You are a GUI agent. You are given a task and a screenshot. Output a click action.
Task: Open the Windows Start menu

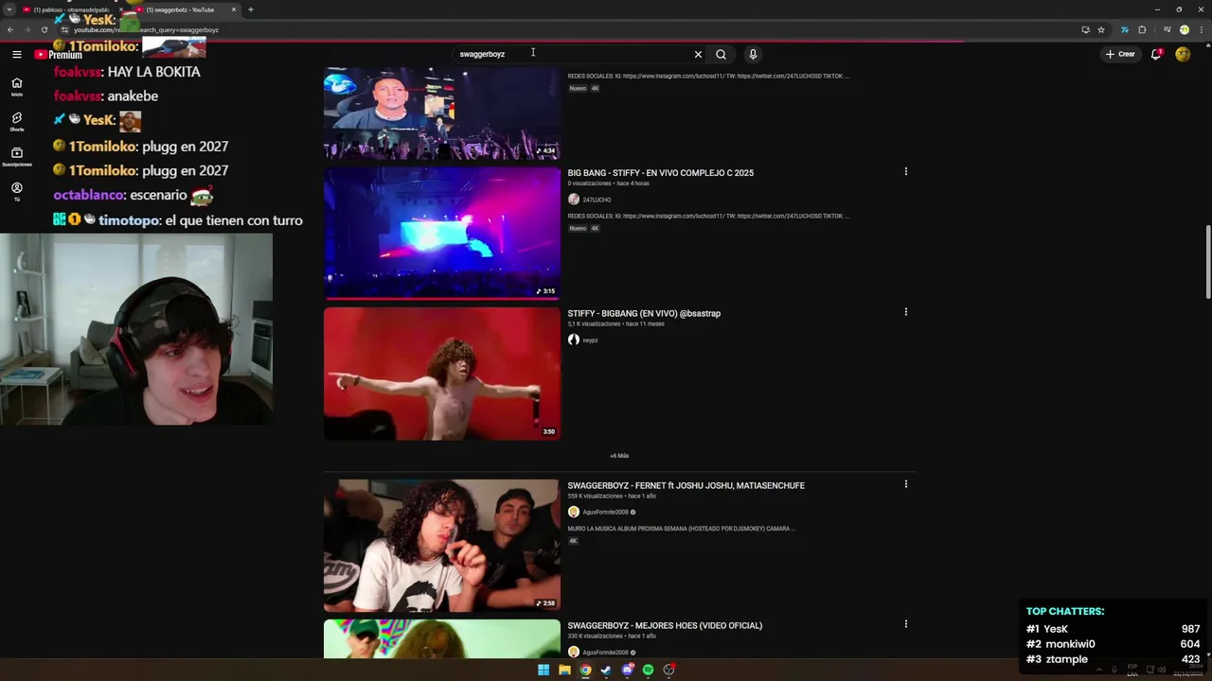click(x=544, y=670)
